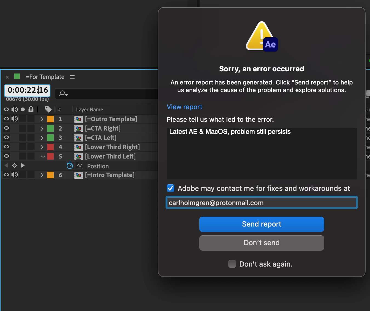Screen dimensions: 370x311
Task: Click composition icon of Intro Template layer
Action: [x=78, y=175]
